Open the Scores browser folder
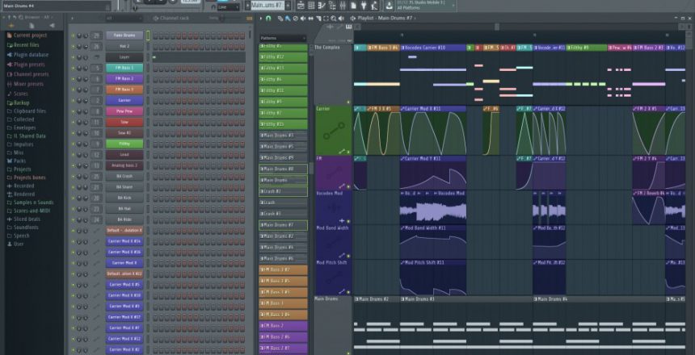The width and height of the screenshot is (695, 355). (18, 94)
